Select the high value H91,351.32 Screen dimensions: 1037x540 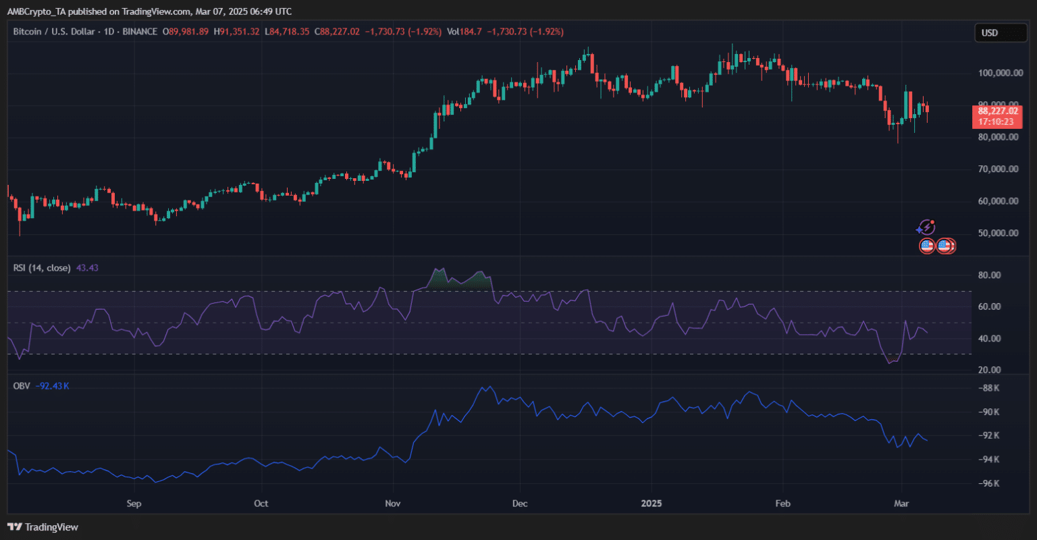(238, 32)
